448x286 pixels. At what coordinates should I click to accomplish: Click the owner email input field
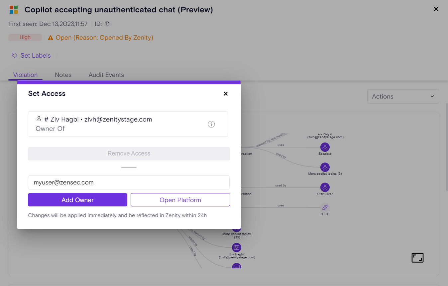tap(129, 182)
